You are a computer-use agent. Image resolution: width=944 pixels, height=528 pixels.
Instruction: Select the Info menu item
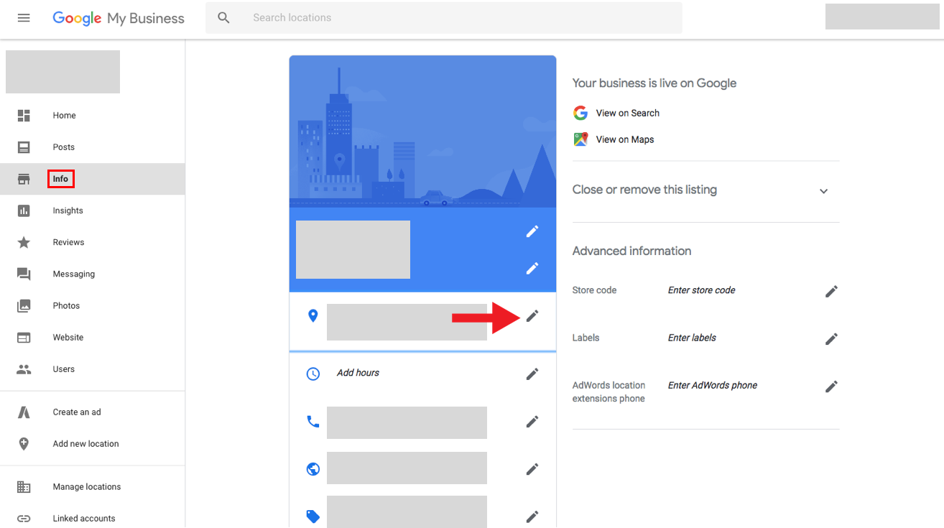click(x=60, y=179)
